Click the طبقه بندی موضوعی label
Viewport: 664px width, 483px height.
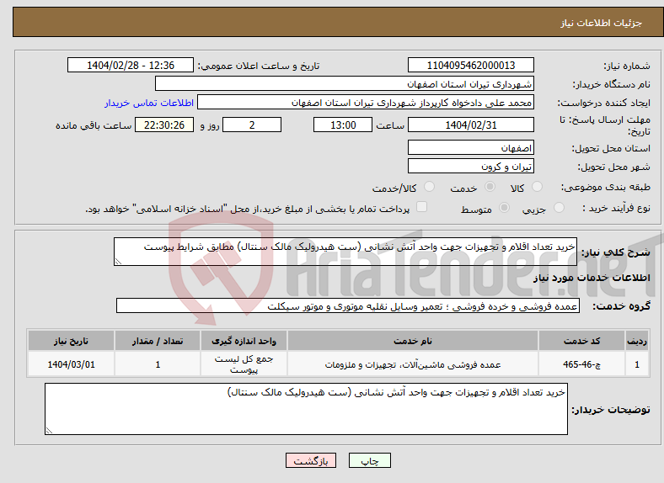pos(606,187)
